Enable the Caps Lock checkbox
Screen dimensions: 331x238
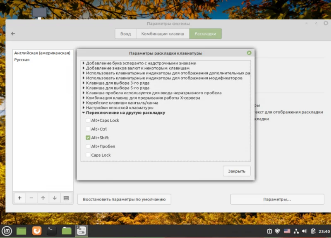(88, 155)
